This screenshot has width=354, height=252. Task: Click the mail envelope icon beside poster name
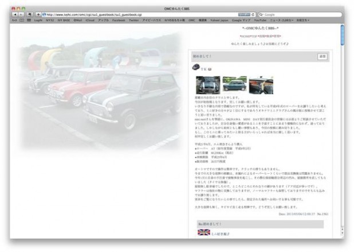210,69
